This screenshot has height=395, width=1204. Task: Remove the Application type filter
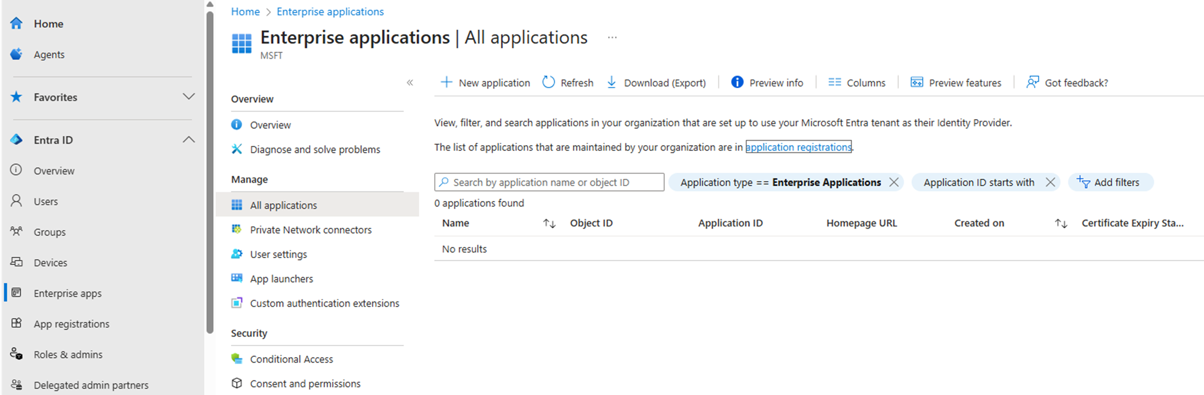894,182
